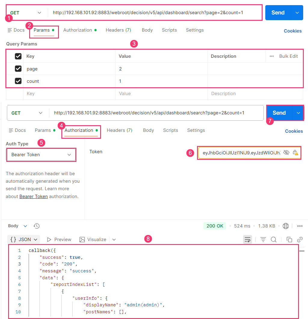Screen dimensions: 308x319
Task: Open search in response body
Action: [274, 240]
